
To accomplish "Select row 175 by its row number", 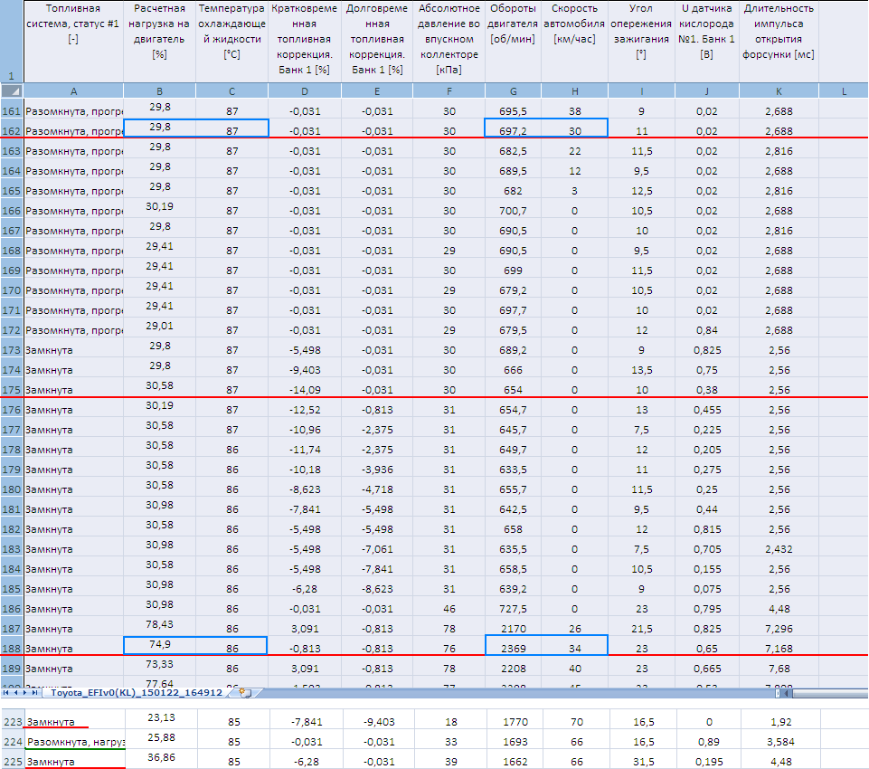I will pyautogui.click(x=12, y=389).
